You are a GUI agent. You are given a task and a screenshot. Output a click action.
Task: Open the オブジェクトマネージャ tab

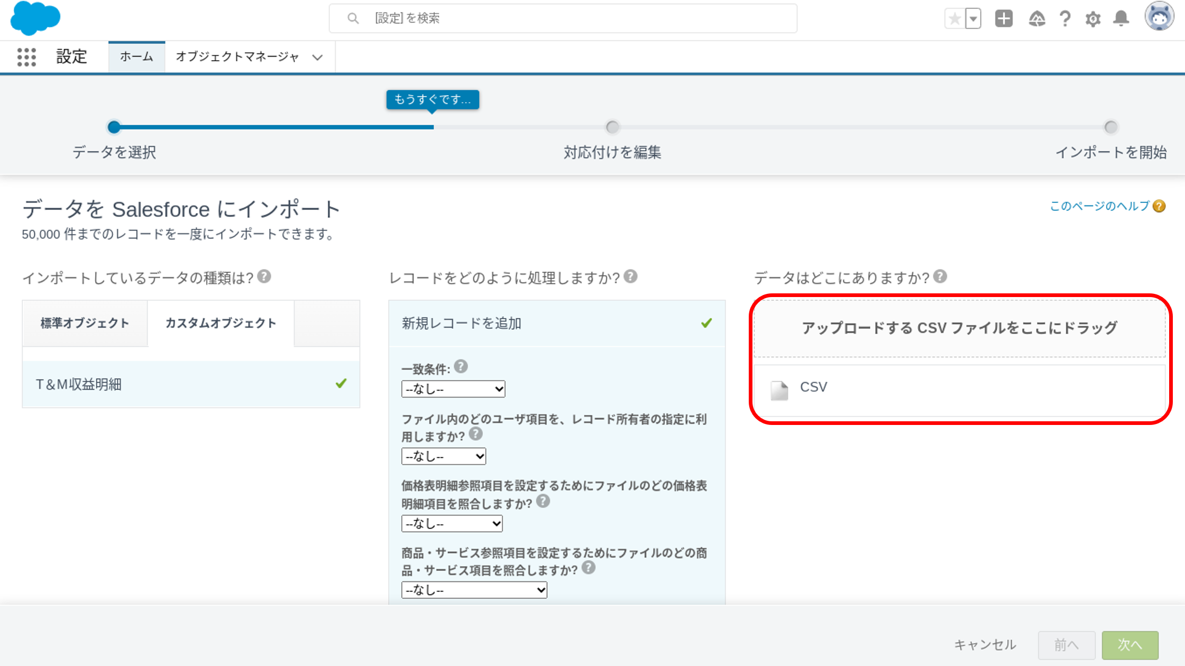tap(237, 57)
